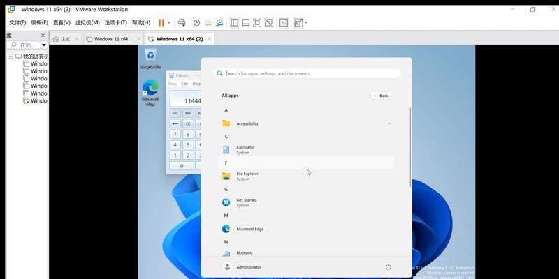Close the 主页 tab

76,39
